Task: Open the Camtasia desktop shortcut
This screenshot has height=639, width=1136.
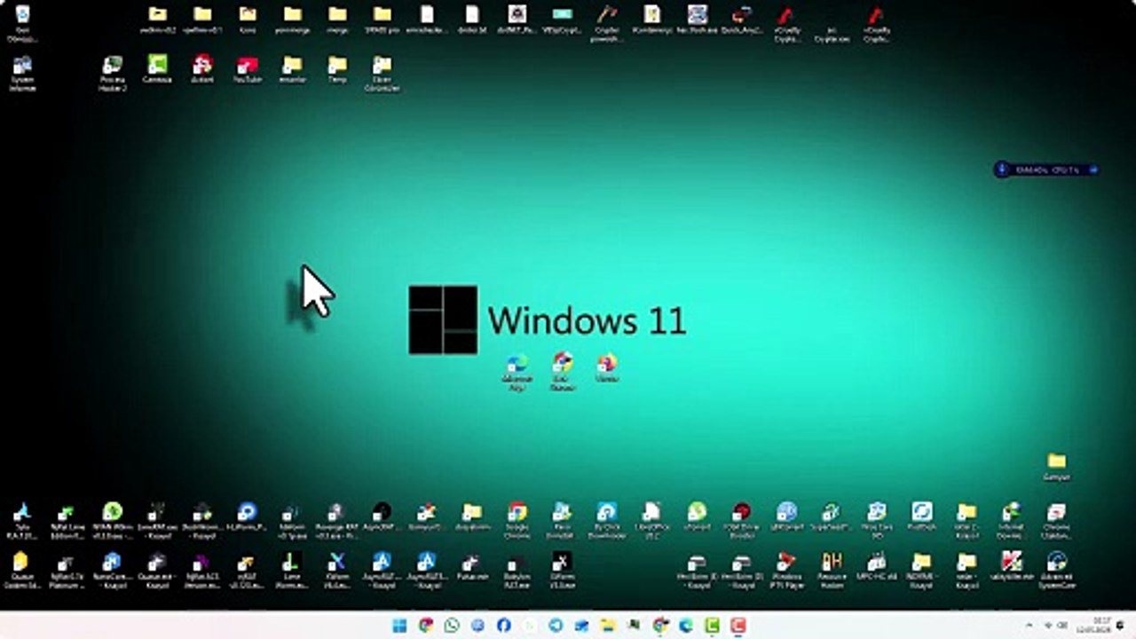Action: [x=157, y=69]
